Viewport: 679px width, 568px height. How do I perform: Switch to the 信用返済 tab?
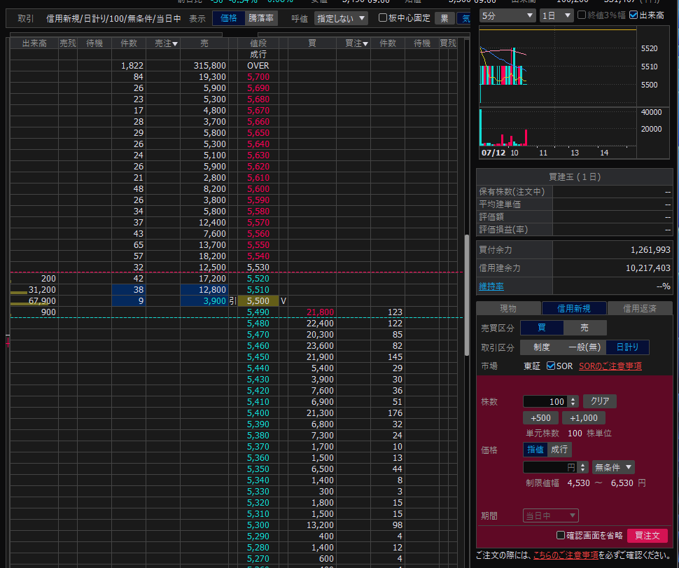pyautogui.click(x=640, y=308)
